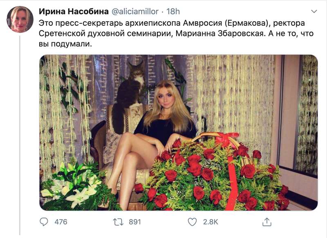Image resolution: width=327 pixels, height=238 pixels.
Task: Click the 2.8K likes count
Action: (x=211, y=222)
